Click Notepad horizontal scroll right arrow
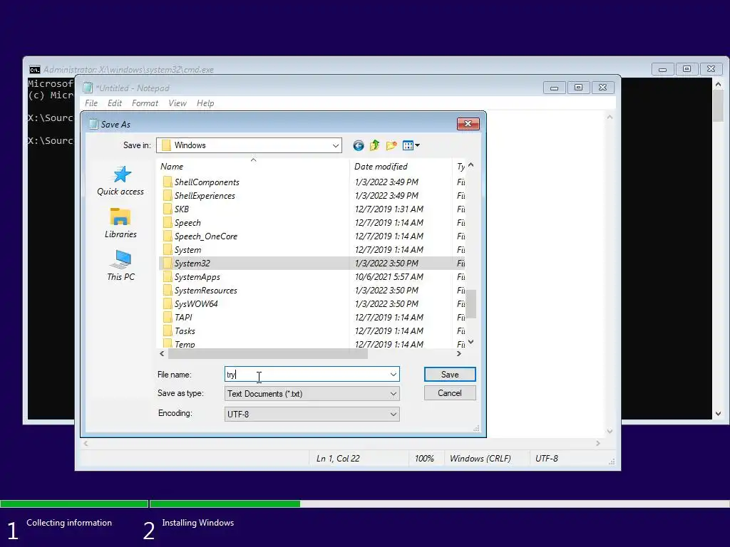This screenshot has width=730, height=547. [598, 444]
